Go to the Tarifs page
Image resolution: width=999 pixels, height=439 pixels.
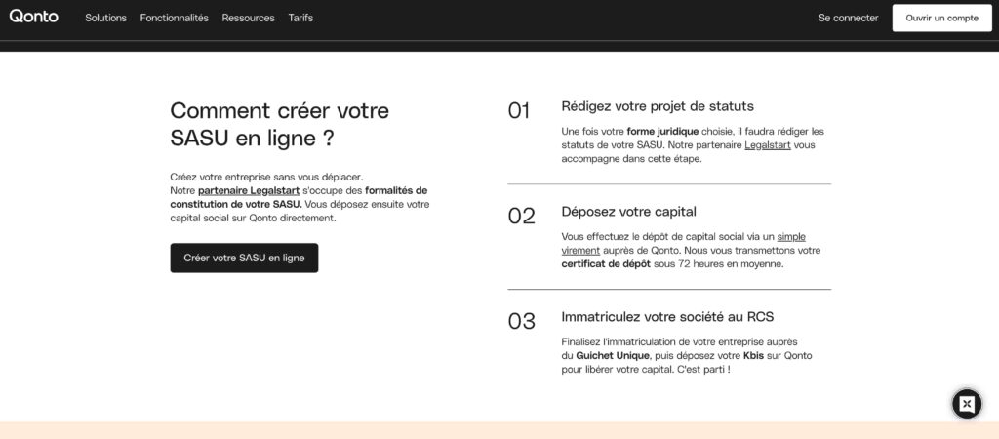[300, 18]
